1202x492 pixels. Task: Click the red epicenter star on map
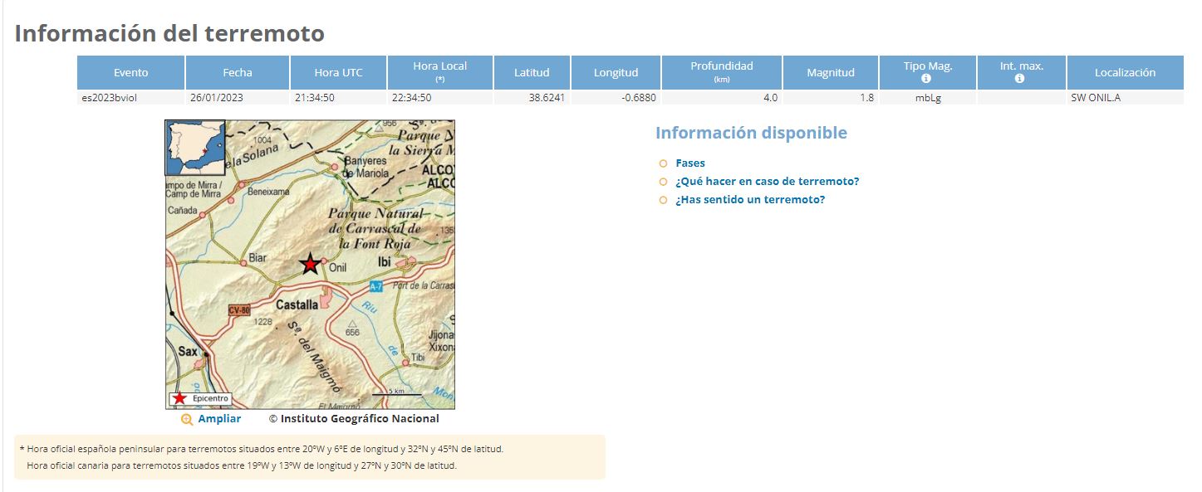(x=310, y=264)
